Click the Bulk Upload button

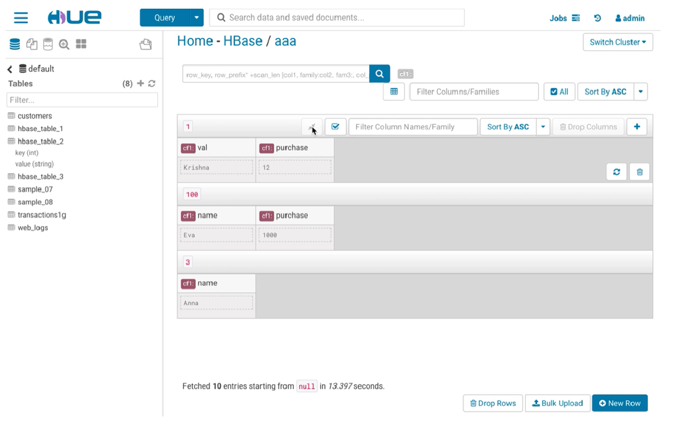(558, 403)
